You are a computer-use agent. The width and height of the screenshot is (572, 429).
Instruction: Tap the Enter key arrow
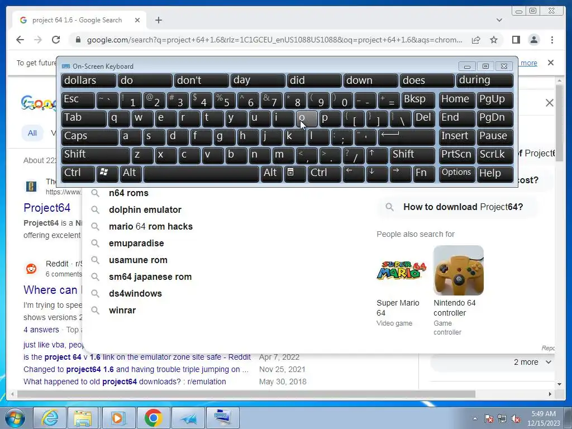(x=407, y=137)
